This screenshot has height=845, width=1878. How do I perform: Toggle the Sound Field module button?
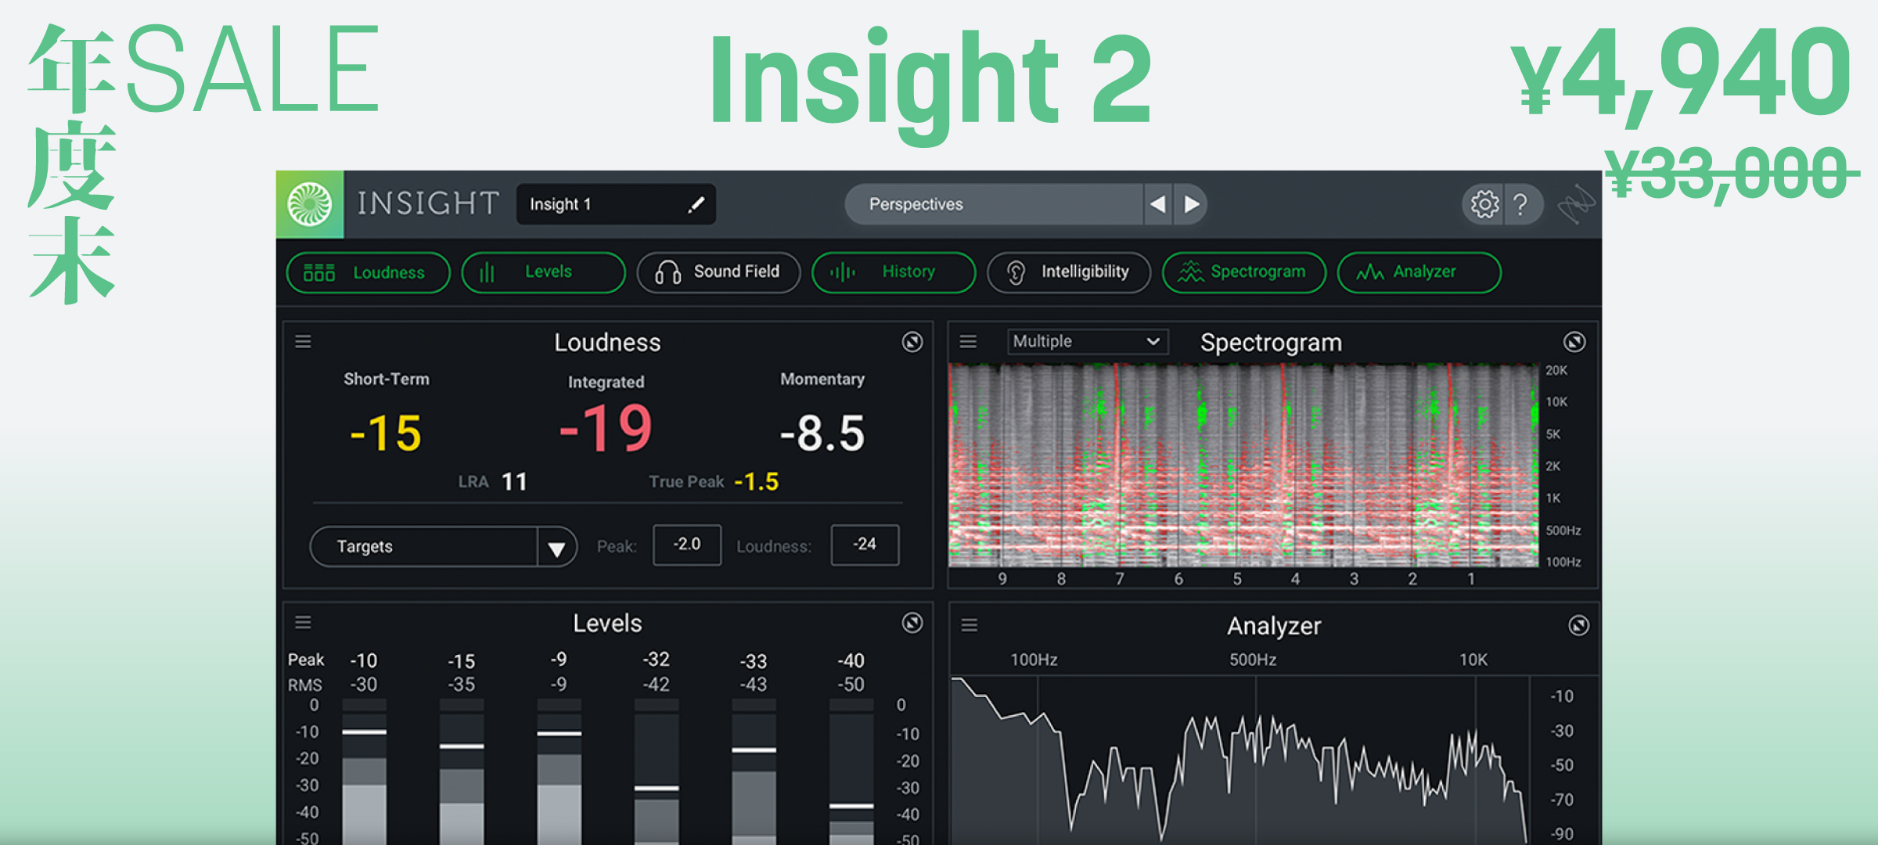click(718, 272)
